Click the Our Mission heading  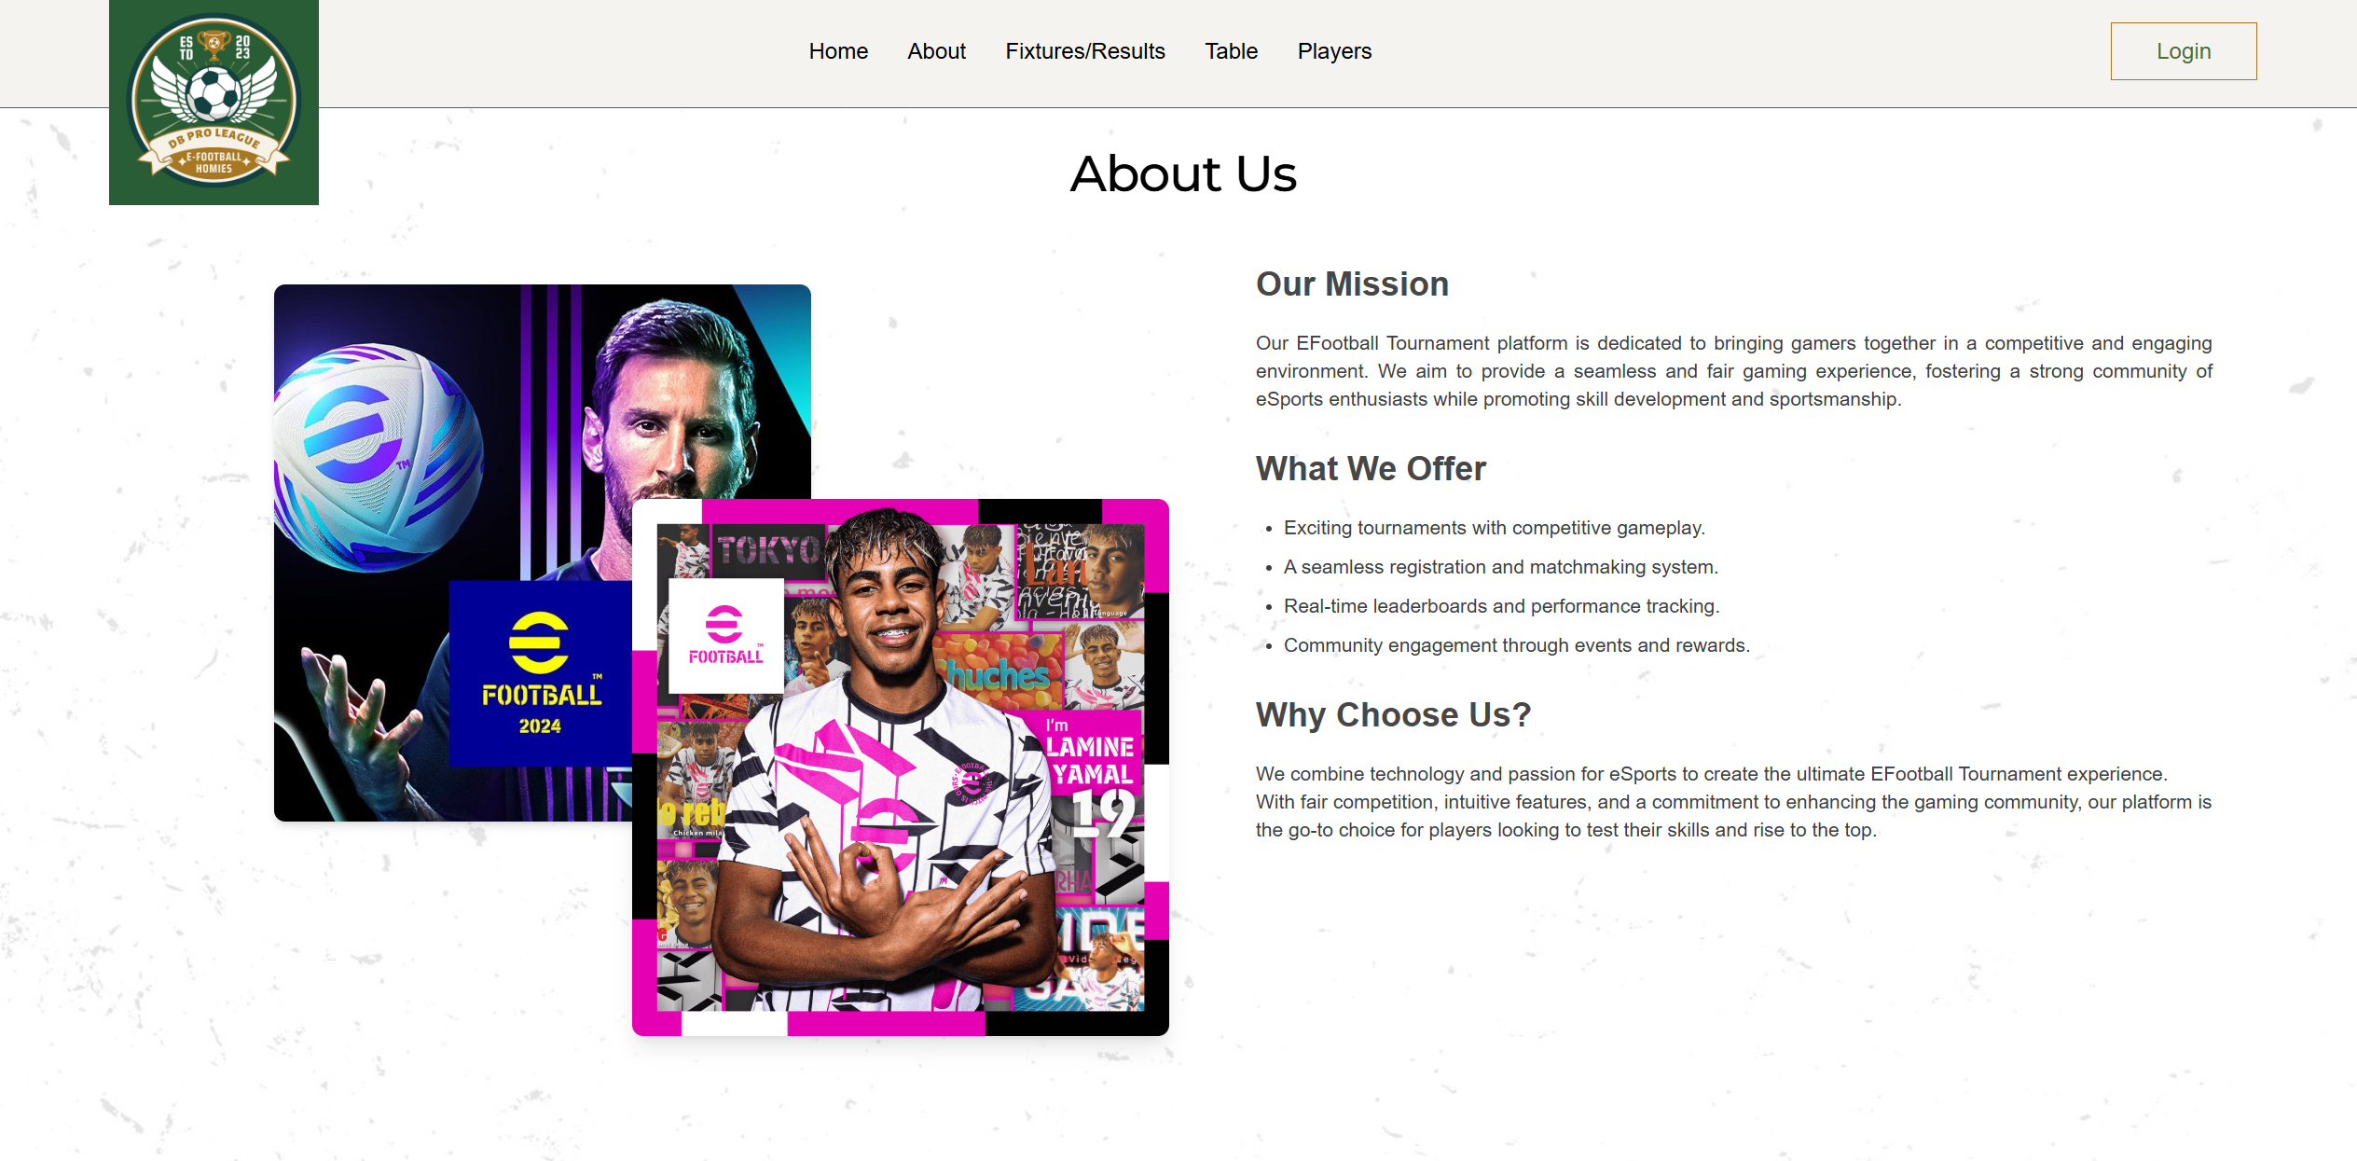[x=1352, y=284]
